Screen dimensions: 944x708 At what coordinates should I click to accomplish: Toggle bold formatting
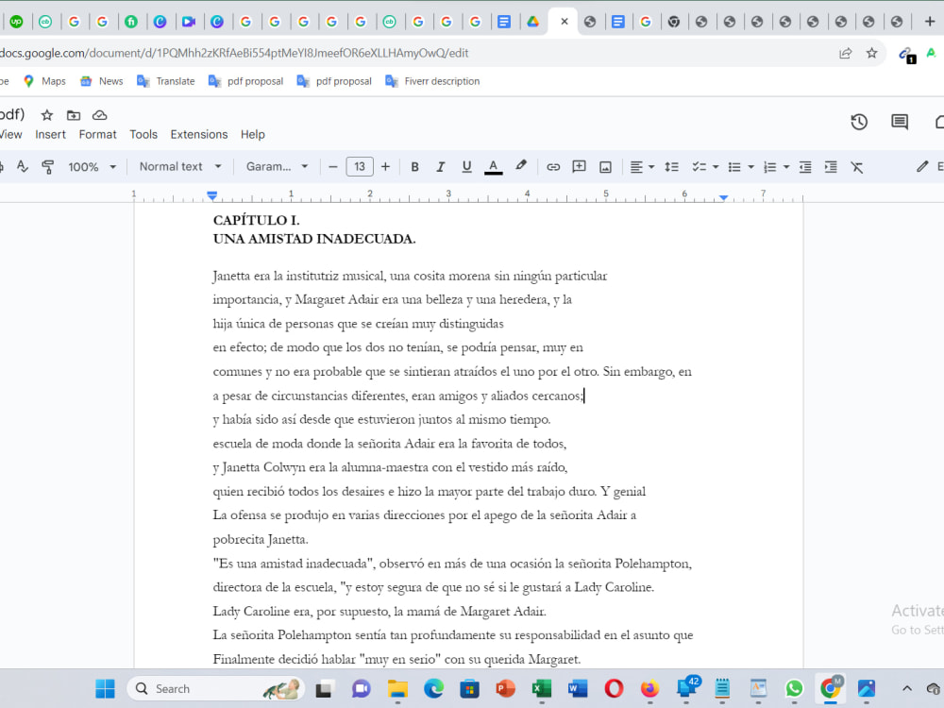(414, 167)
